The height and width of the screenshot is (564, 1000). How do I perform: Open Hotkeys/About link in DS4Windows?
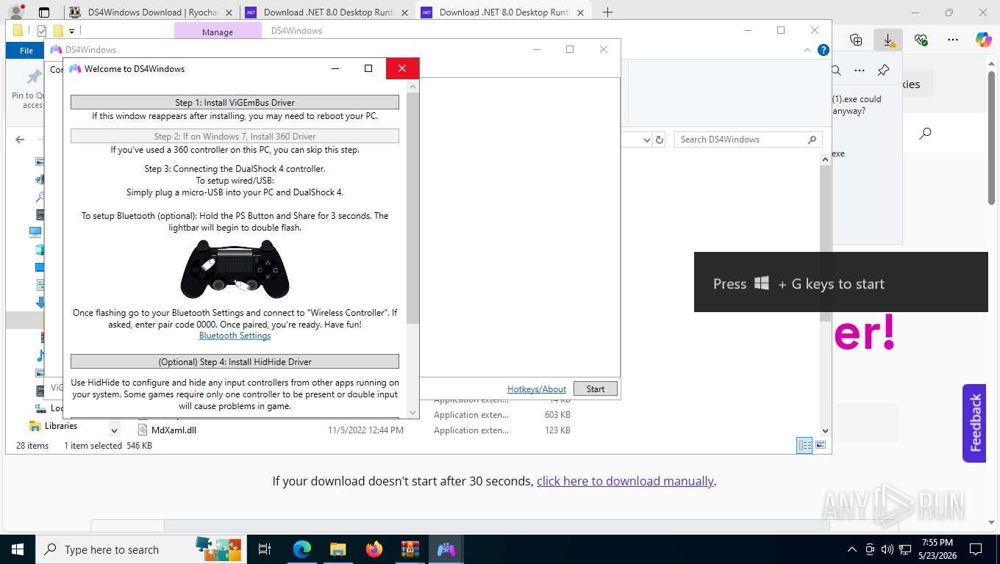click(537, 389)
